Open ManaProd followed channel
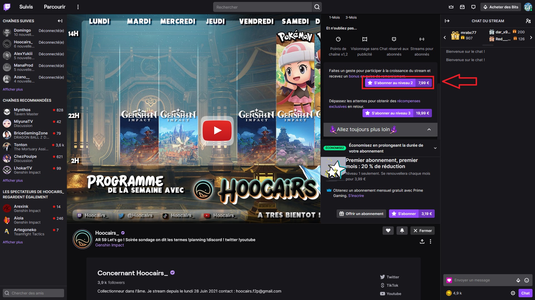This screenshot has height=300, width=535. 33,67
